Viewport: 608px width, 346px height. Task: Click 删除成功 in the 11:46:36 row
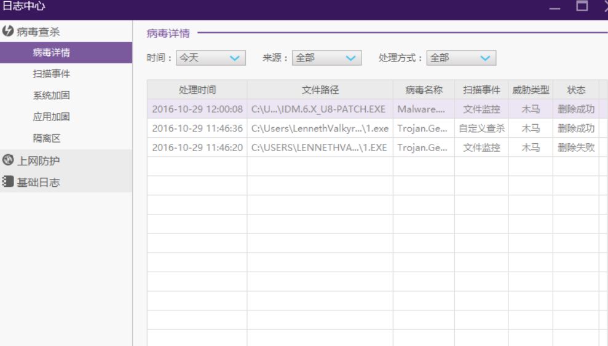576,128
